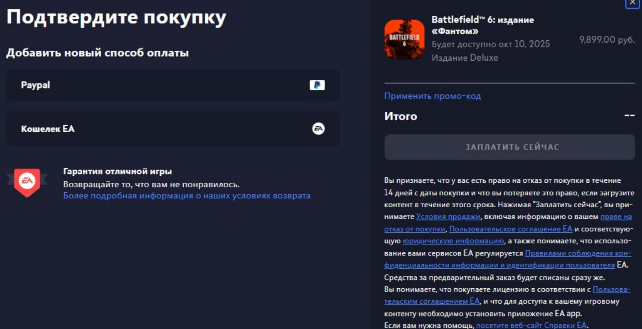Click the '--' total amount value
642x329 pixels.
click(630, 116)
